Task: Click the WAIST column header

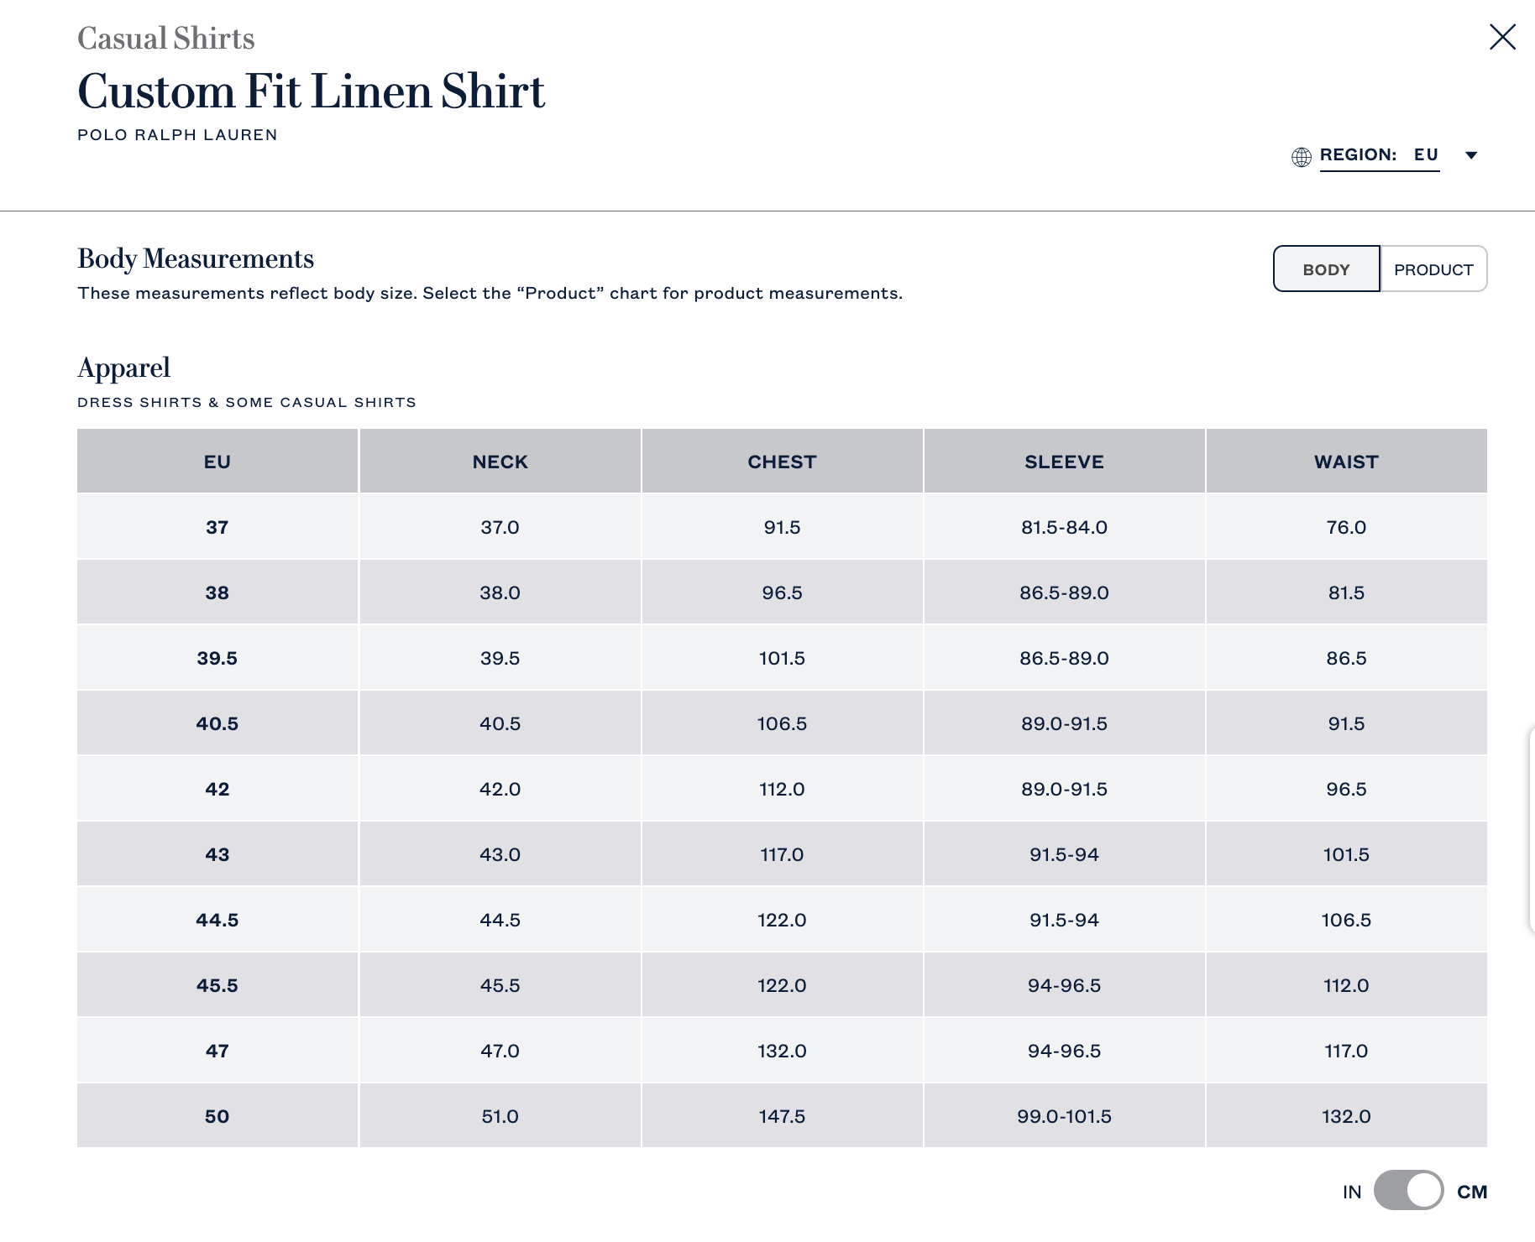Action: [x=1346, y=462]
